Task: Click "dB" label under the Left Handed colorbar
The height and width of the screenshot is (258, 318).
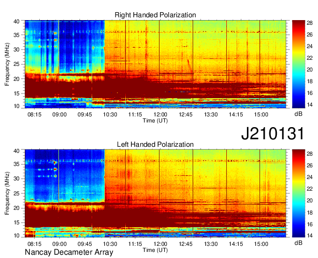Action: click(298, 243)
